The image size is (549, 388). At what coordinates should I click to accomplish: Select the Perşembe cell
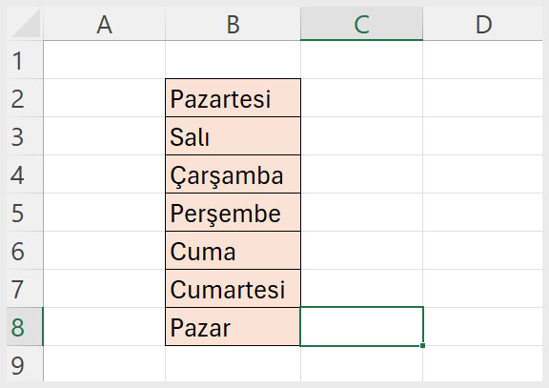tap(233, 213)
